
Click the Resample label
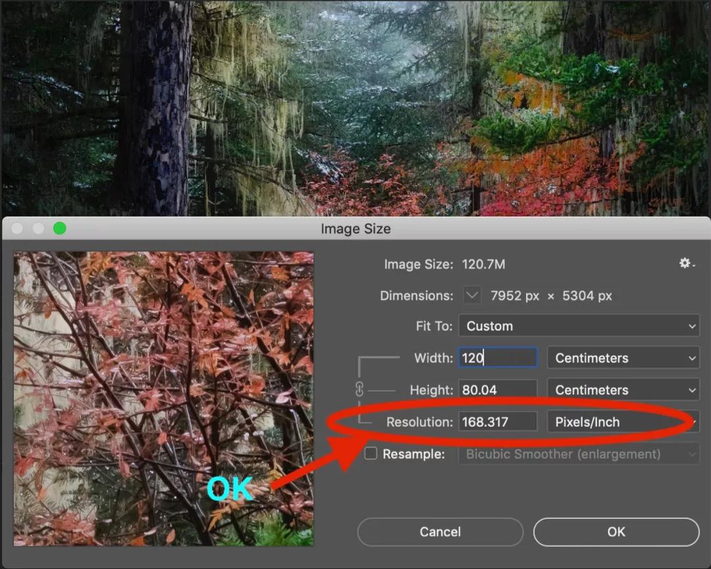click(413, 454)
